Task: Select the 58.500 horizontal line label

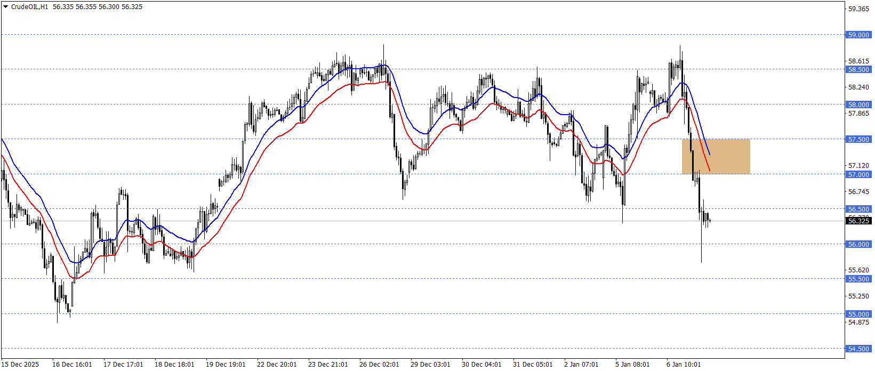Action: tap(858, 70)
